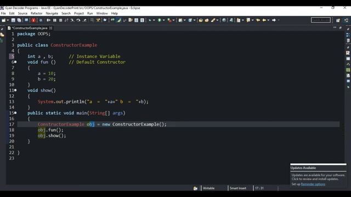Click the Last Edit Location arrow icon

pos(258,20)
